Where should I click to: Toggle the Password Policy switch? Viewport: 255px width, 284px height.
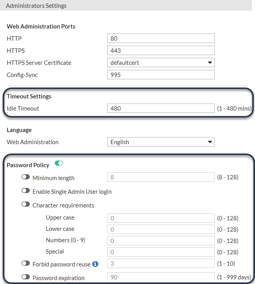(x=59, y=163)
